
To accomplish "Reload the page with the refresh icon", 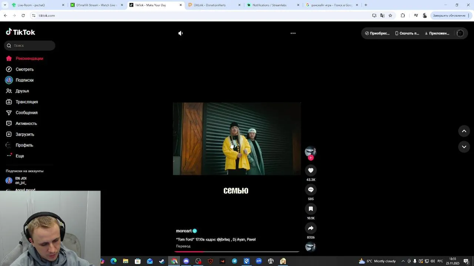I will click(23, 16).
